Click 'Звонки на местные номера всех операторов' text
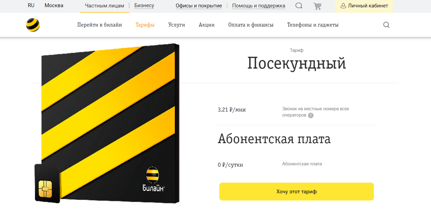 [x=315, y=112]
